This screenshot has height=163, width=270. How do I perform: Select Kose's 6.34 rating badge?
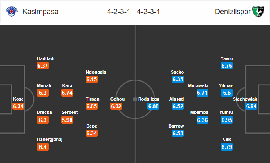pyautogui.click(x=18, y=106)
